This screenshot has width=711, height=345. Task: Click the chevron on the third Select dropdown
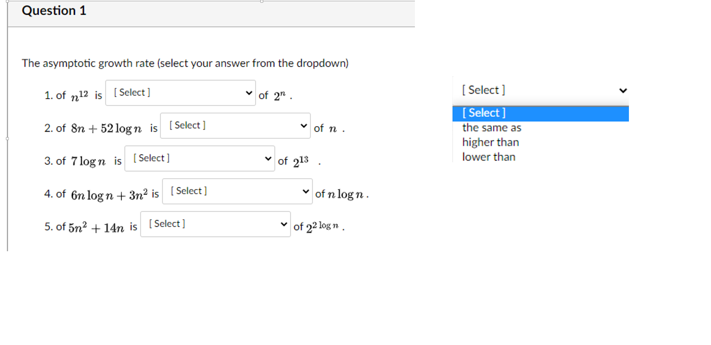268,159
